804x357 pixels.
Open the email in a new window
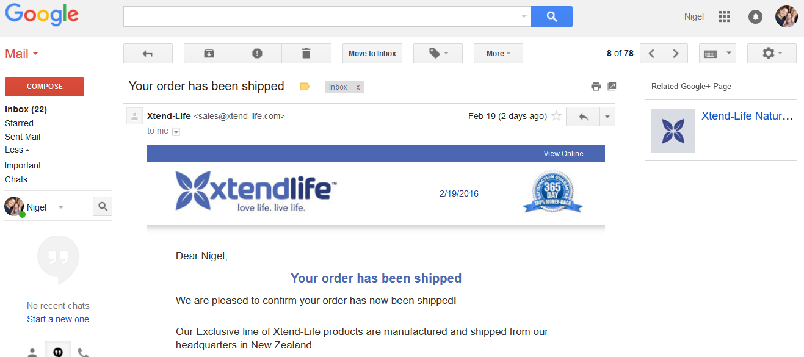coord(612,87)
